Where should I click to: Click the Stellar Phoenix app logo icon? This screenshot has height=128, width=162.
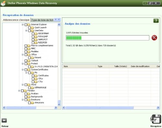tap(3, 3)
